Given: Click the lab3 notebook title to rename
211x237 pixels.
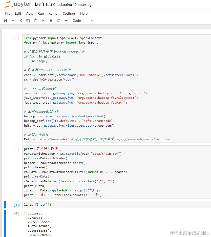Looking at the screenshot, I should [39, 5].
